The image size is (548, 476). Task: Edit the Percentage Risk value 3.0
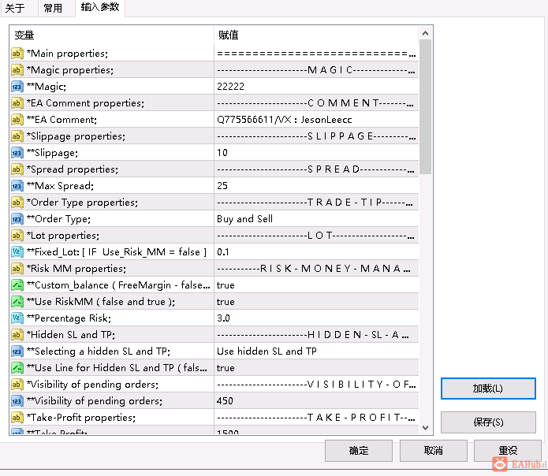[x=316, y=318]
